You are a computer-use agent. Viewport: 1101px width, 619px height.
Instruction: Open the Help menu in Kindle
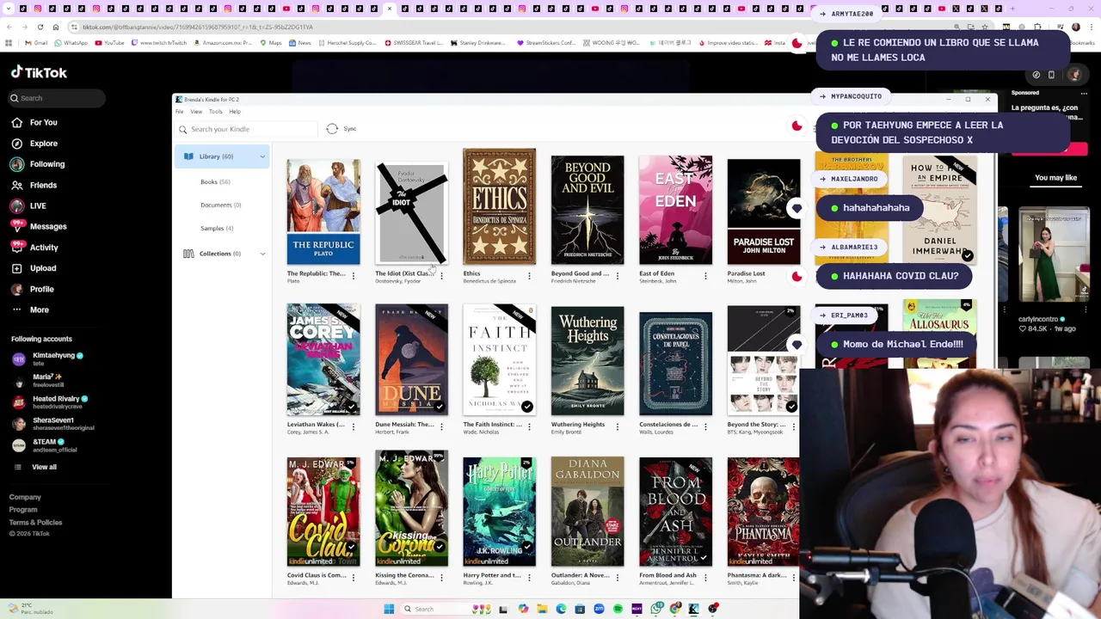point(235,112)
